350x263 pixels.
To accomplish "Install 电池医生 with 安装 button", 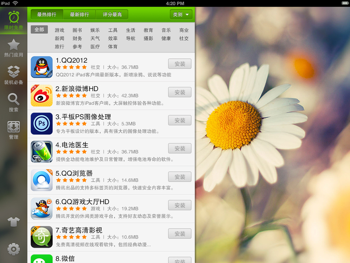I will 180,148.
